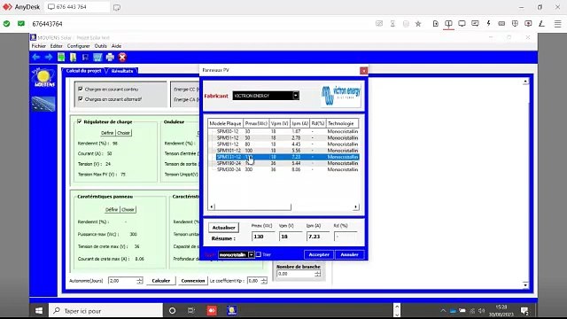567x319 pixels.
Task: Switch to the Résultats tab
Action: pos(122,71)
